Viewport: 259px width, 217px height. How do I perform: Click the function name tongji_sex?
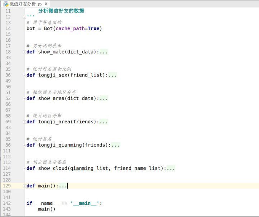(x=53, y=75)
